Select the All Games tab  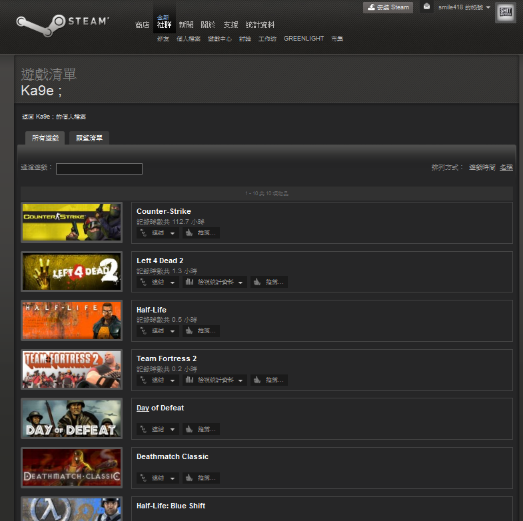pyautogui.click(x=45, y=138)
